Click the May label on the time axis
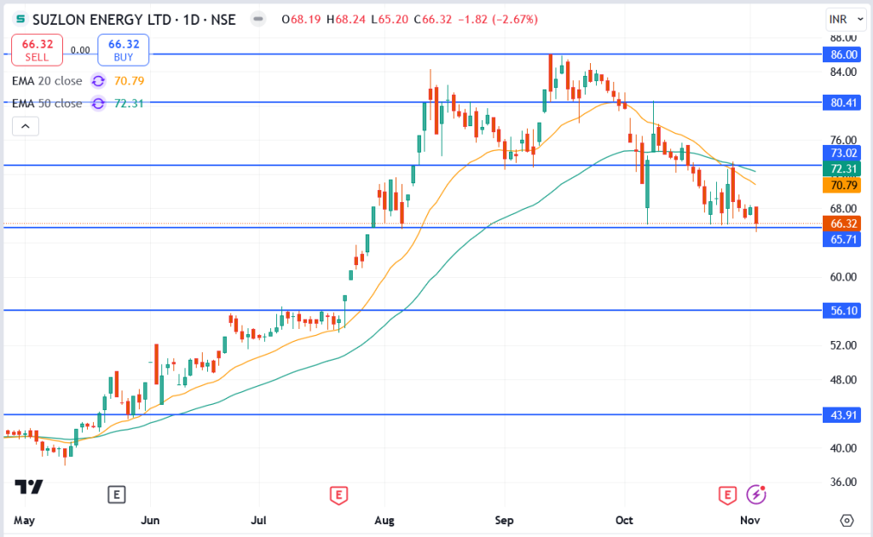The height and width of the screenshot is (537, 873). [25, 520]
